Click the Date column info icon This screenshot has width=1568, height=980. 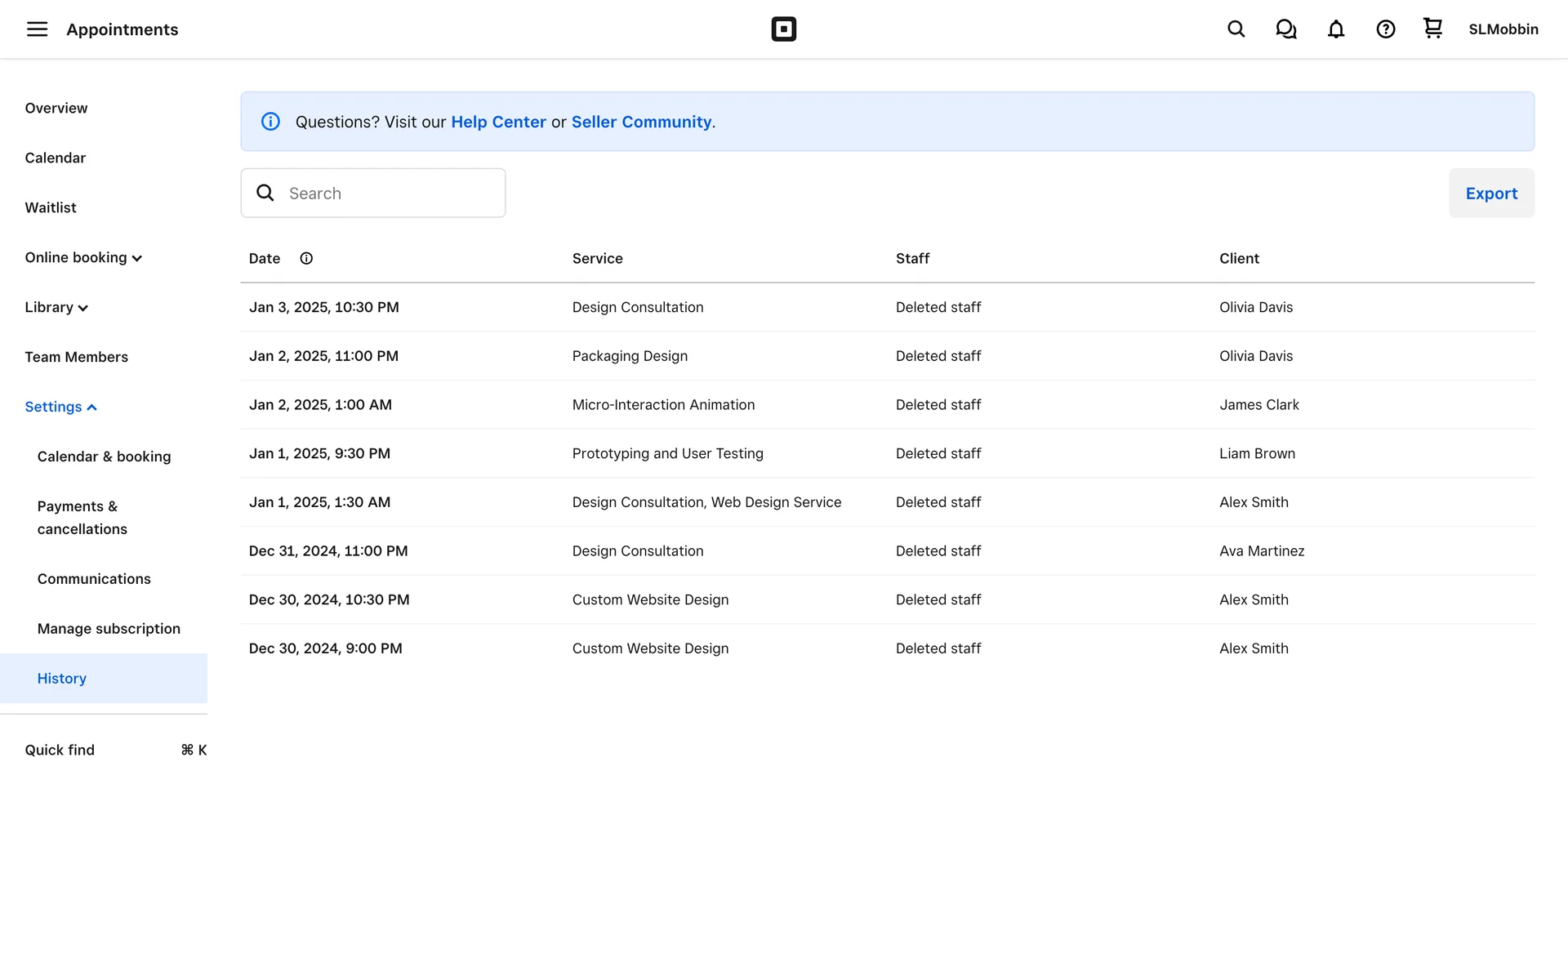click(x=306, y=258)
